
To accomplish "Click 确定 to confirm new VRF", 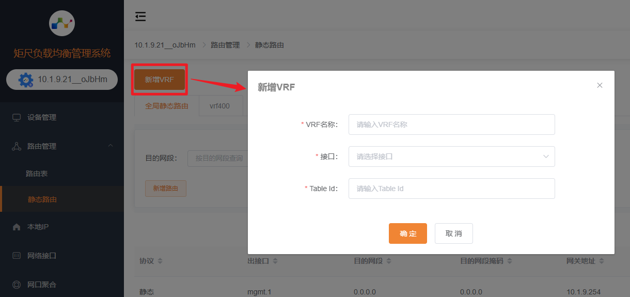I will click(x=407, y=233).
